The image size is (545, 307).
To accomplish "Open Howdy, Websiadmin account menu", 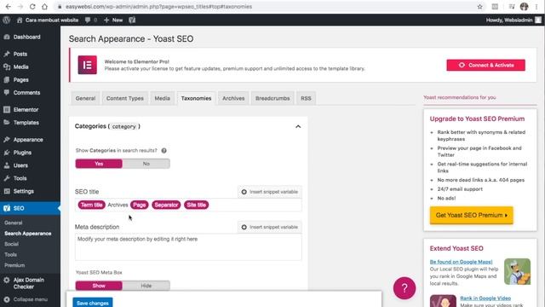I will (513, 20).
